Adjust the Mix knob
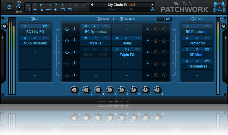 19,7
